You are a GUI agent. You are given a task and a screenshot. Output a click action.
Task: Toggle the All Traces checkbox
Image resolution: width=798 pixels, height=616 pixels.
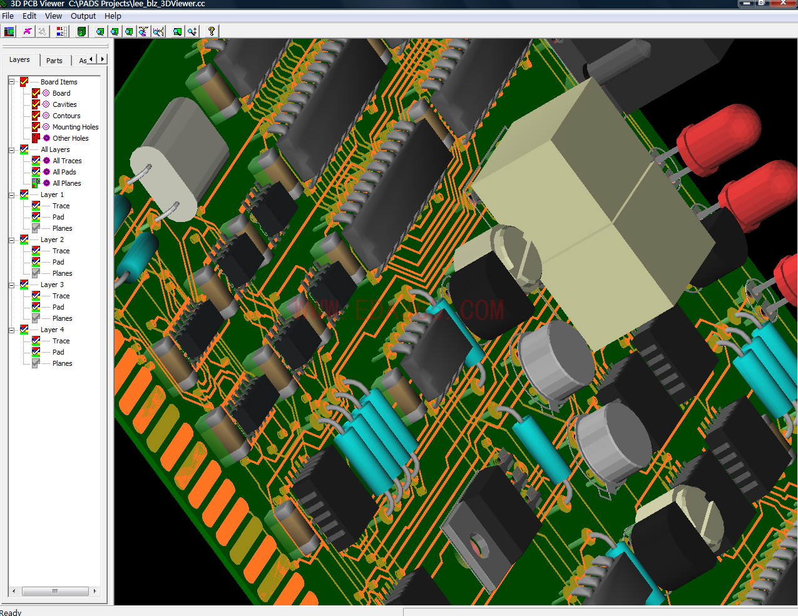[x=36, y=161]
